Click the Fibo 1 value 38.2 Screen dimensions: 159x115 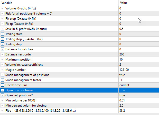122,111
